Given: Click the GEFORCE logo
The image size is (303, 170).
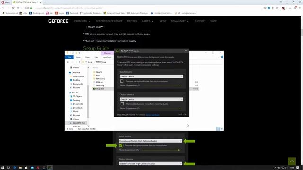Looking at the screenshot, I should coord(58,21).
